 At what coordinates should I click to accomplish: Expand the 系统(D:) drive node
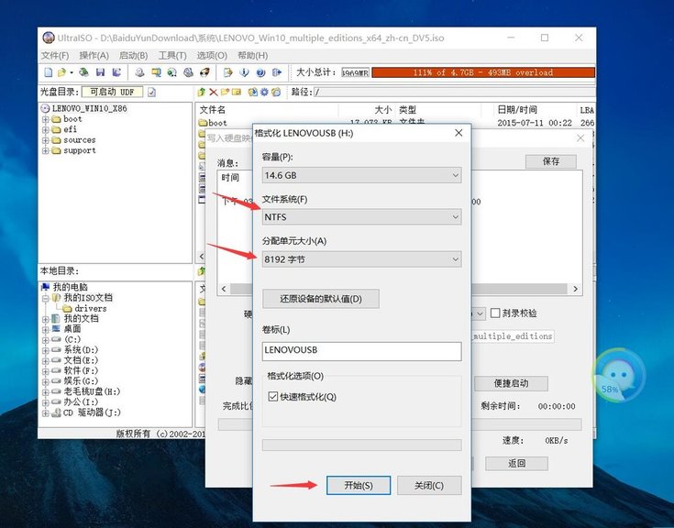(45, 350)
